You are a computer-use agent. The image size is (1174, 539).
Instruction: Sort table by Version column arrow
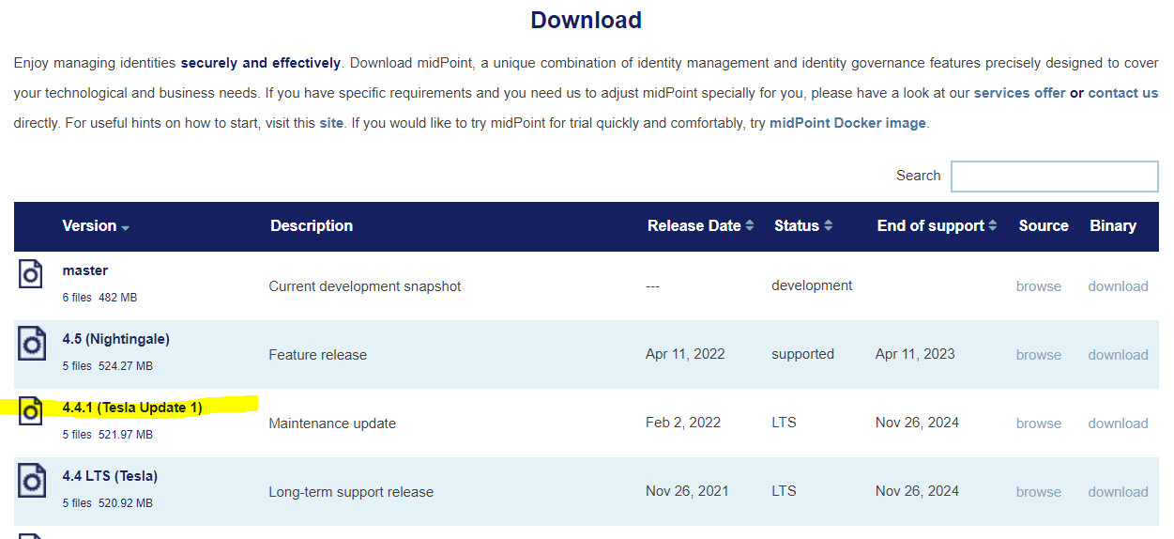point(126,228)
